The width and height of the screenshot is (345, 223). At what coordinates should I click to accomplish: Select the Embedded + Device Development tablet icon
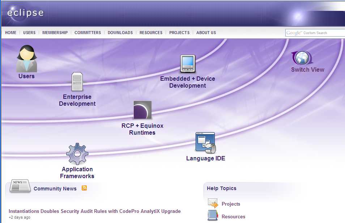pyautogui.click(x=188, y=64)
